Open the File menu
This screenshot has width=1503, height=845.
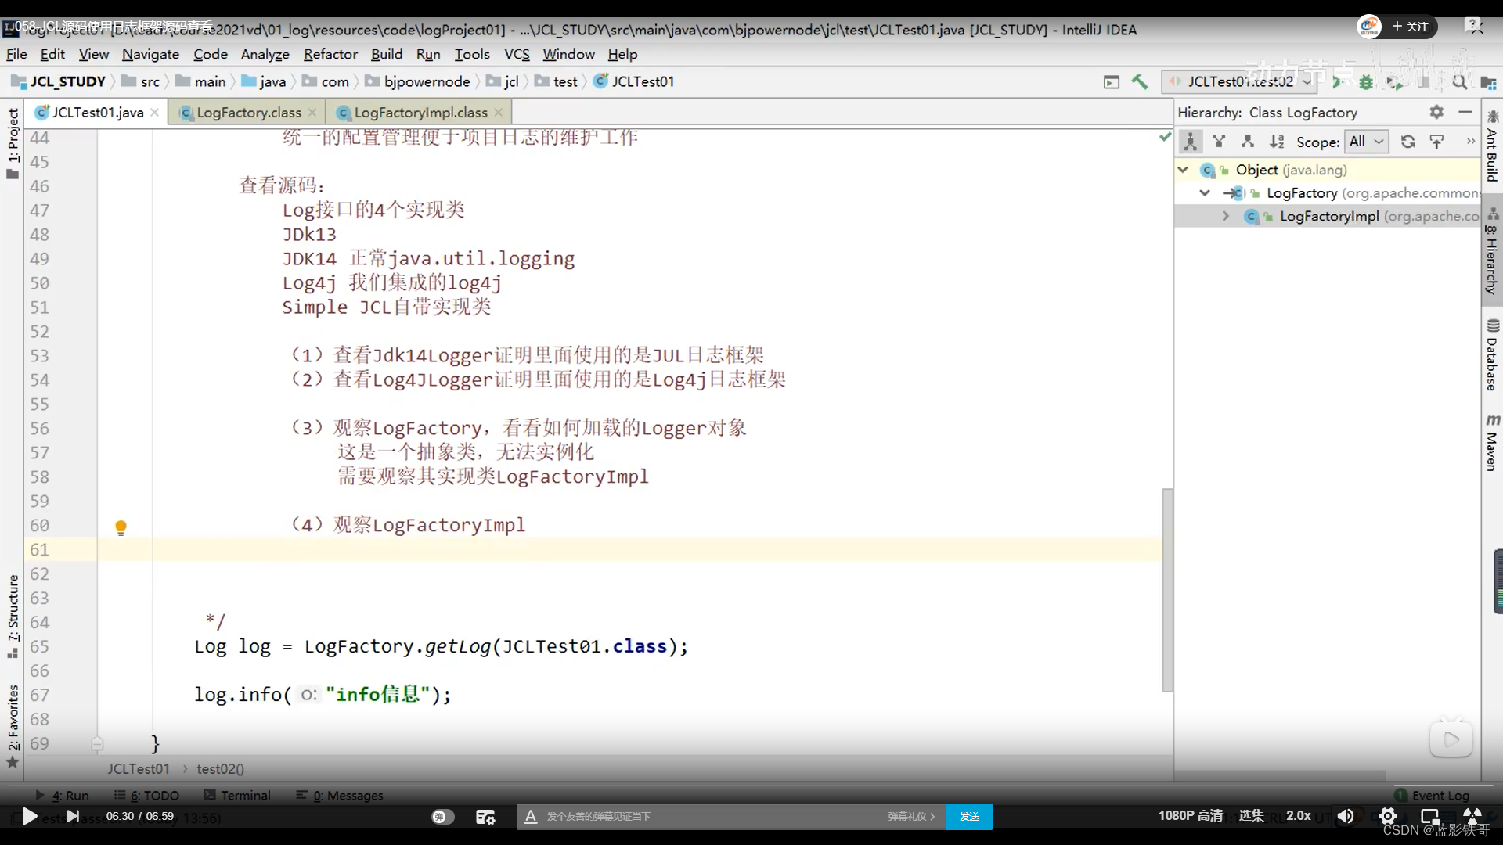point(16,54)
